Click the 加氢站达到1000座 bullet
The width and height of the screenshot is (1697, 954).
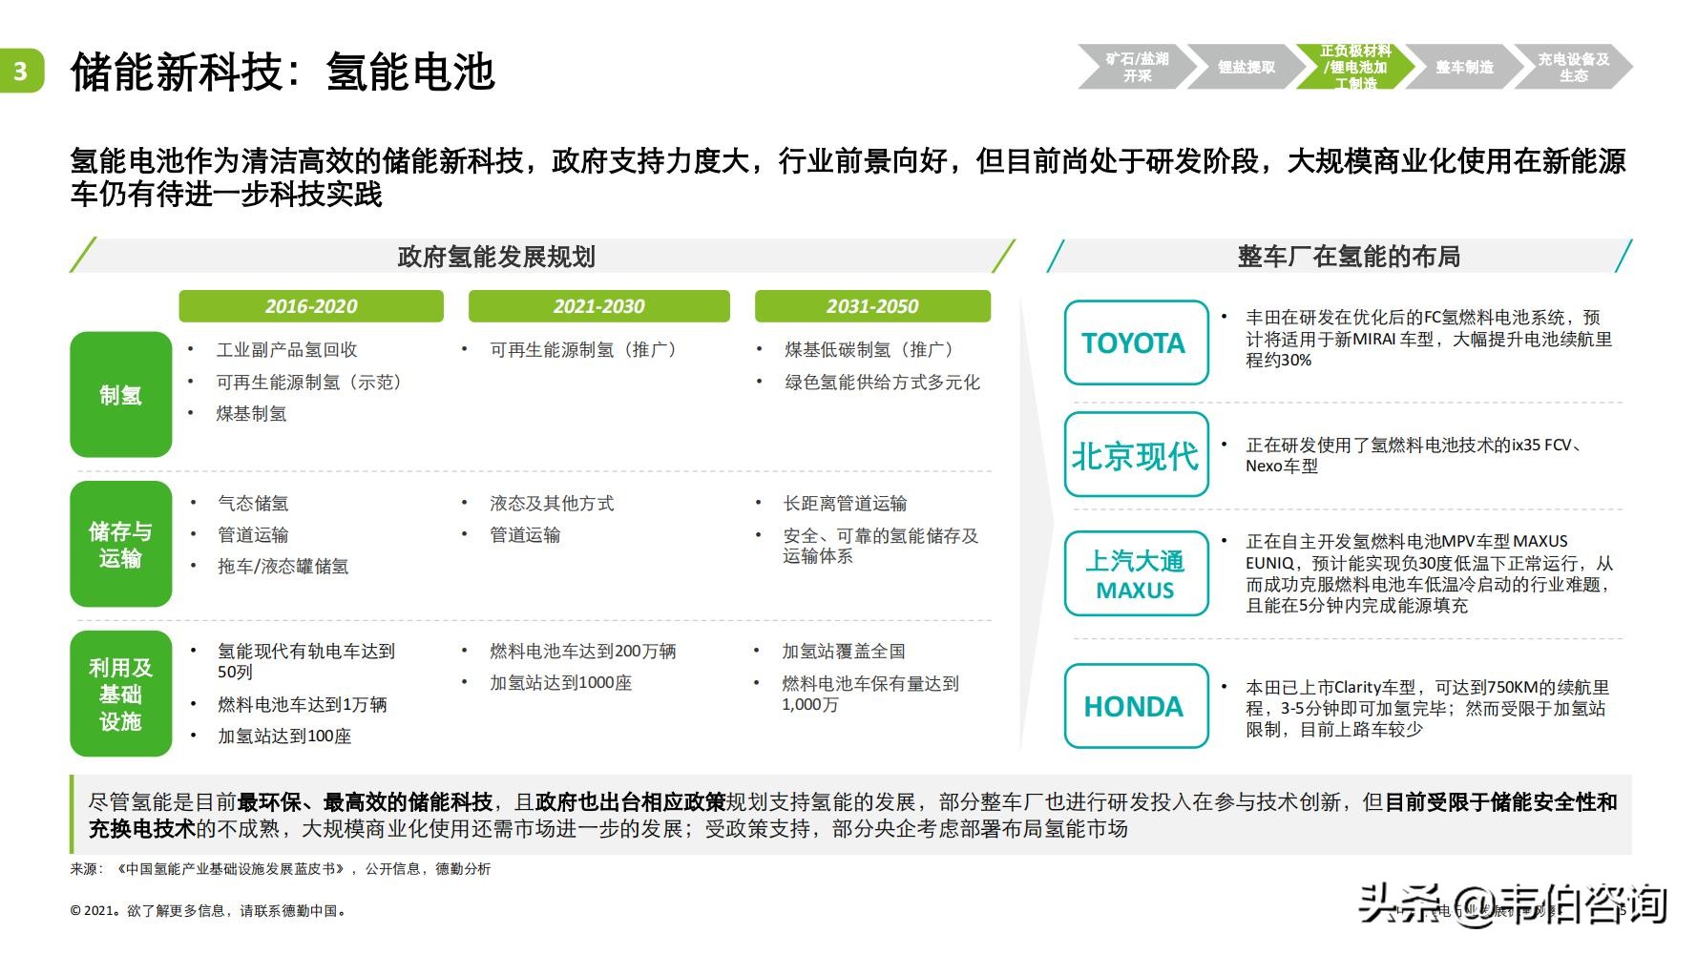coord(561,682)
